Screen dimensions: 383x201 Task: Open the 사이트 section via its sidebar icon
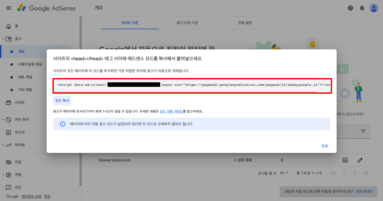coord(8,102)
